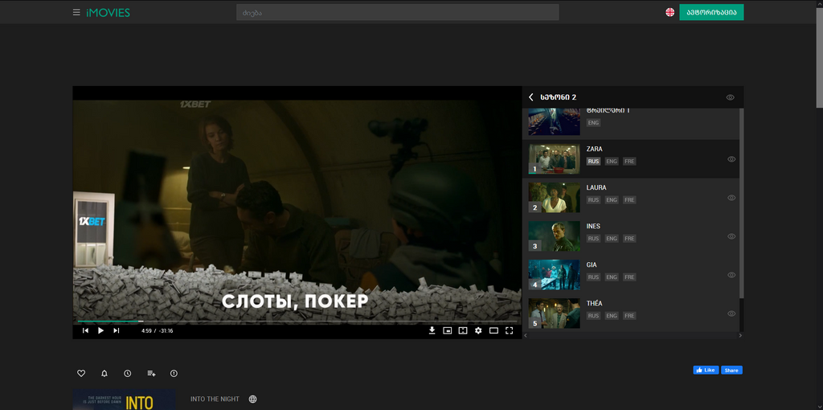Select FRE audio for episode INES

pyautogui.click(x=629, y=238)
